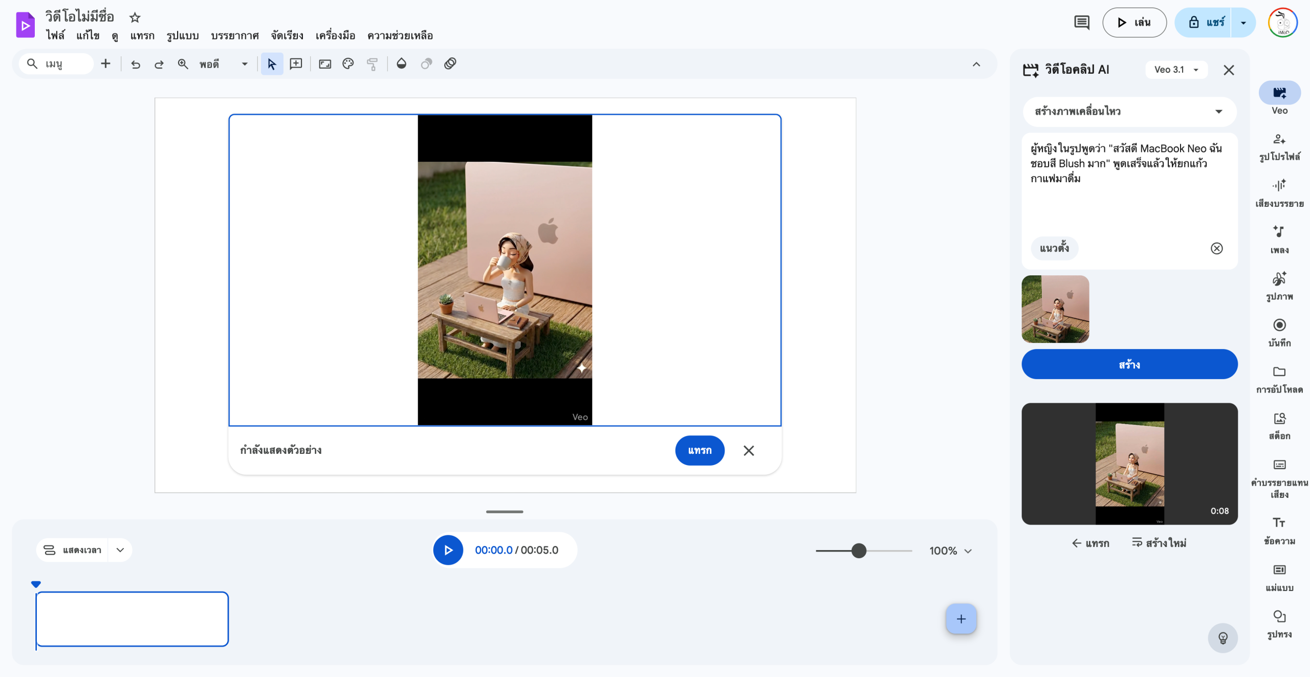1310x677 pixels.
Task: Click the blue สร้าง generate button
Action: click(1129, 364)
